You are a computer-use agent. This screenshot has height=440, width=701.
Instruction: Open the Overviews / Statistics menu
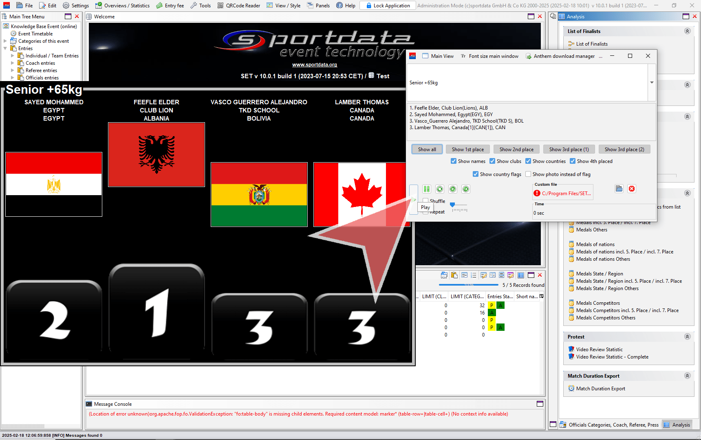click(122, 5)
